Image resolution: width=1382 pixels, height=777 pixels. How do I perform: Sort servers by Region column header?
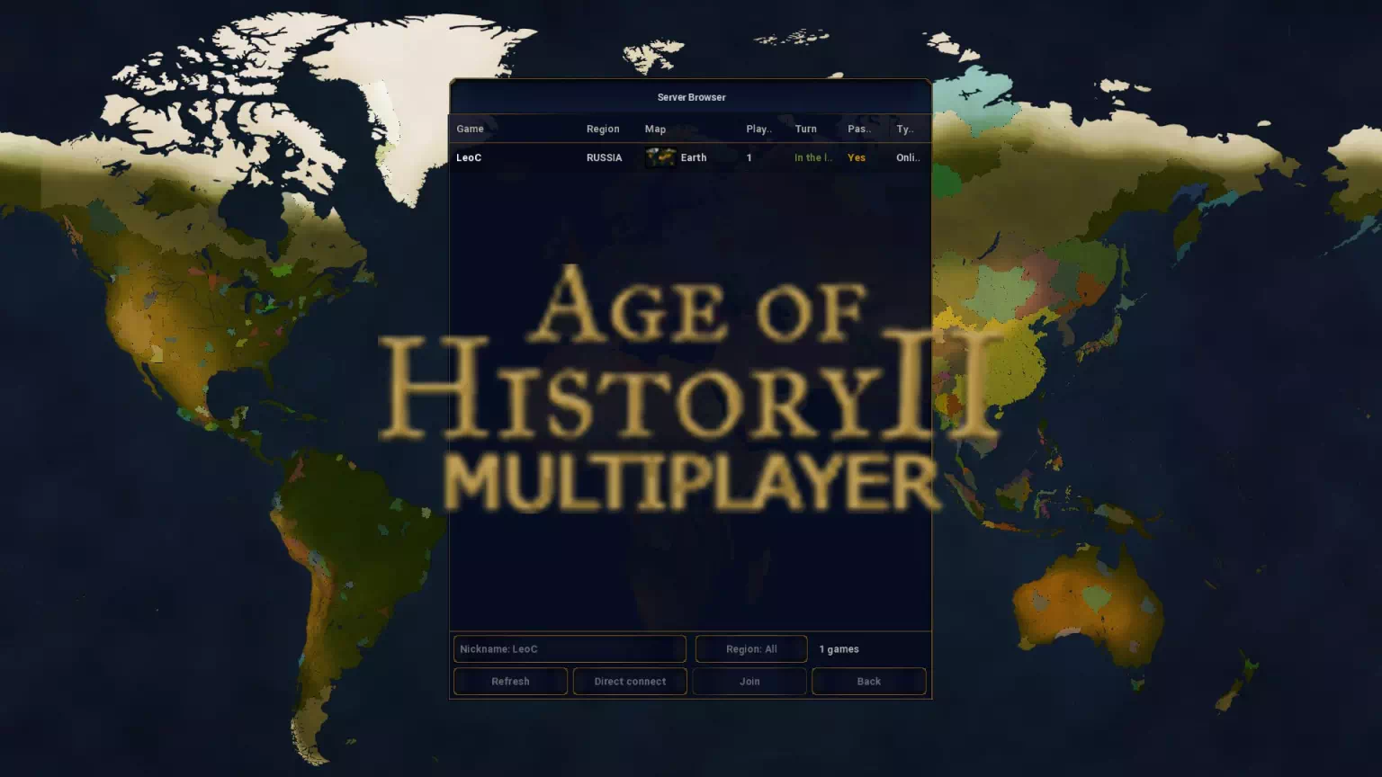(x=603, y=129)
